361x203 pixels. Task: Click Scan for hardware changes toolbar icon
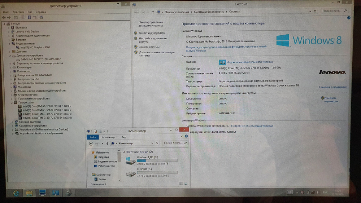[x=42, y=17]
